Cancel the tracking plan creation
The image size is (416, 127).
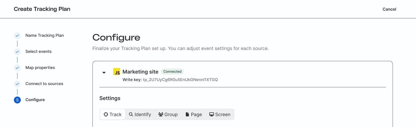click(x=389, y=9)
